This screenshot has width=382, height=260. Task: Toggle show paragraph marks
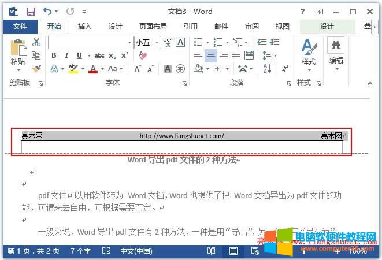pyautogui.click(x=285, y=69)
